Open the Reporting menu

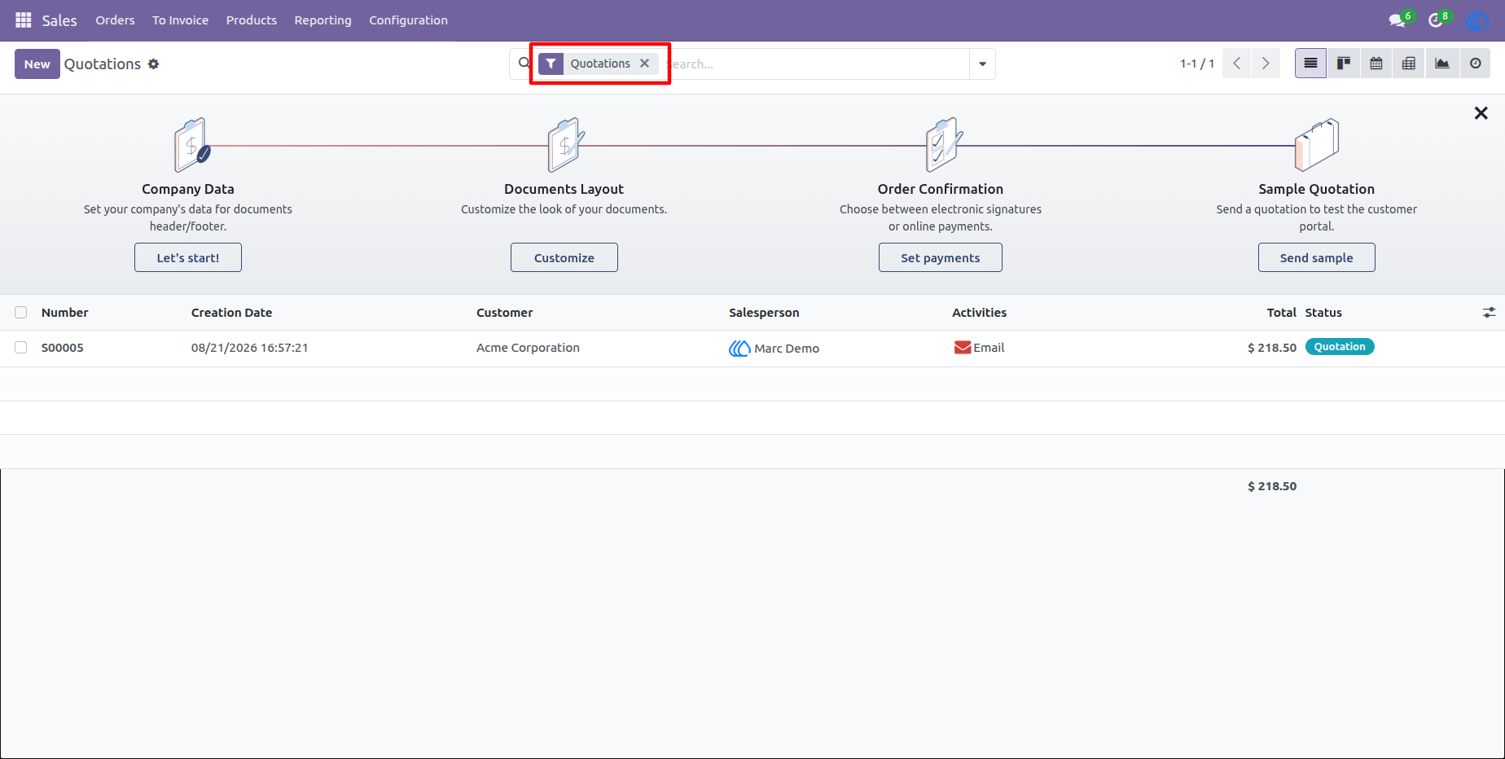point(322,20)
